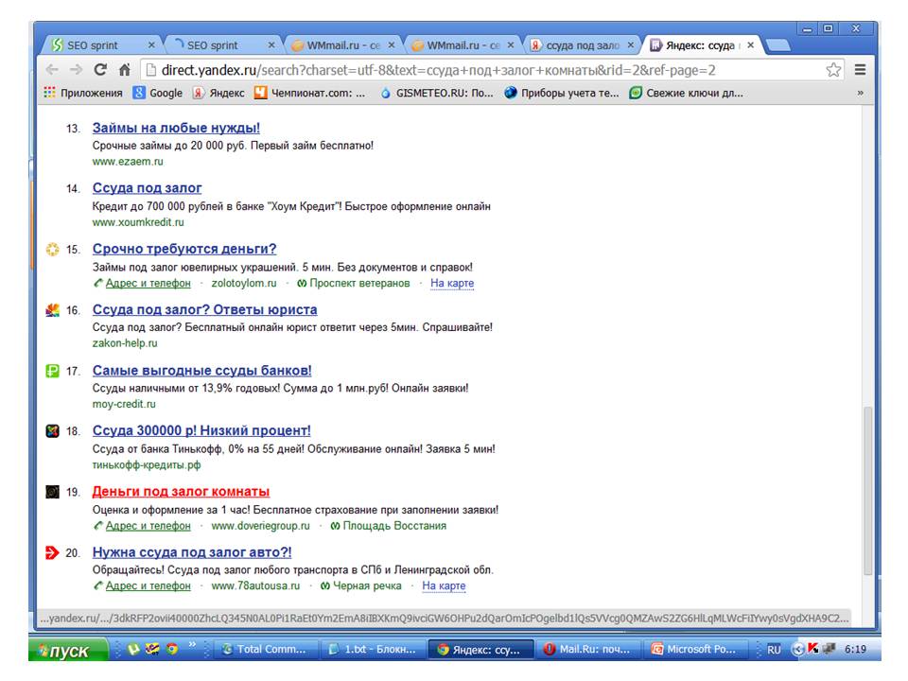Image resolution: width=908 pixels, height=681 pixels.
Task: Open the Деньги под залог комнаты ad
Action: pos(182,492)
